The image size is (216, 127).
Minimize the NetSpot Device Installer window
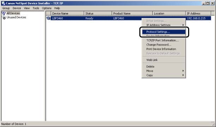(x=204, y=3)
